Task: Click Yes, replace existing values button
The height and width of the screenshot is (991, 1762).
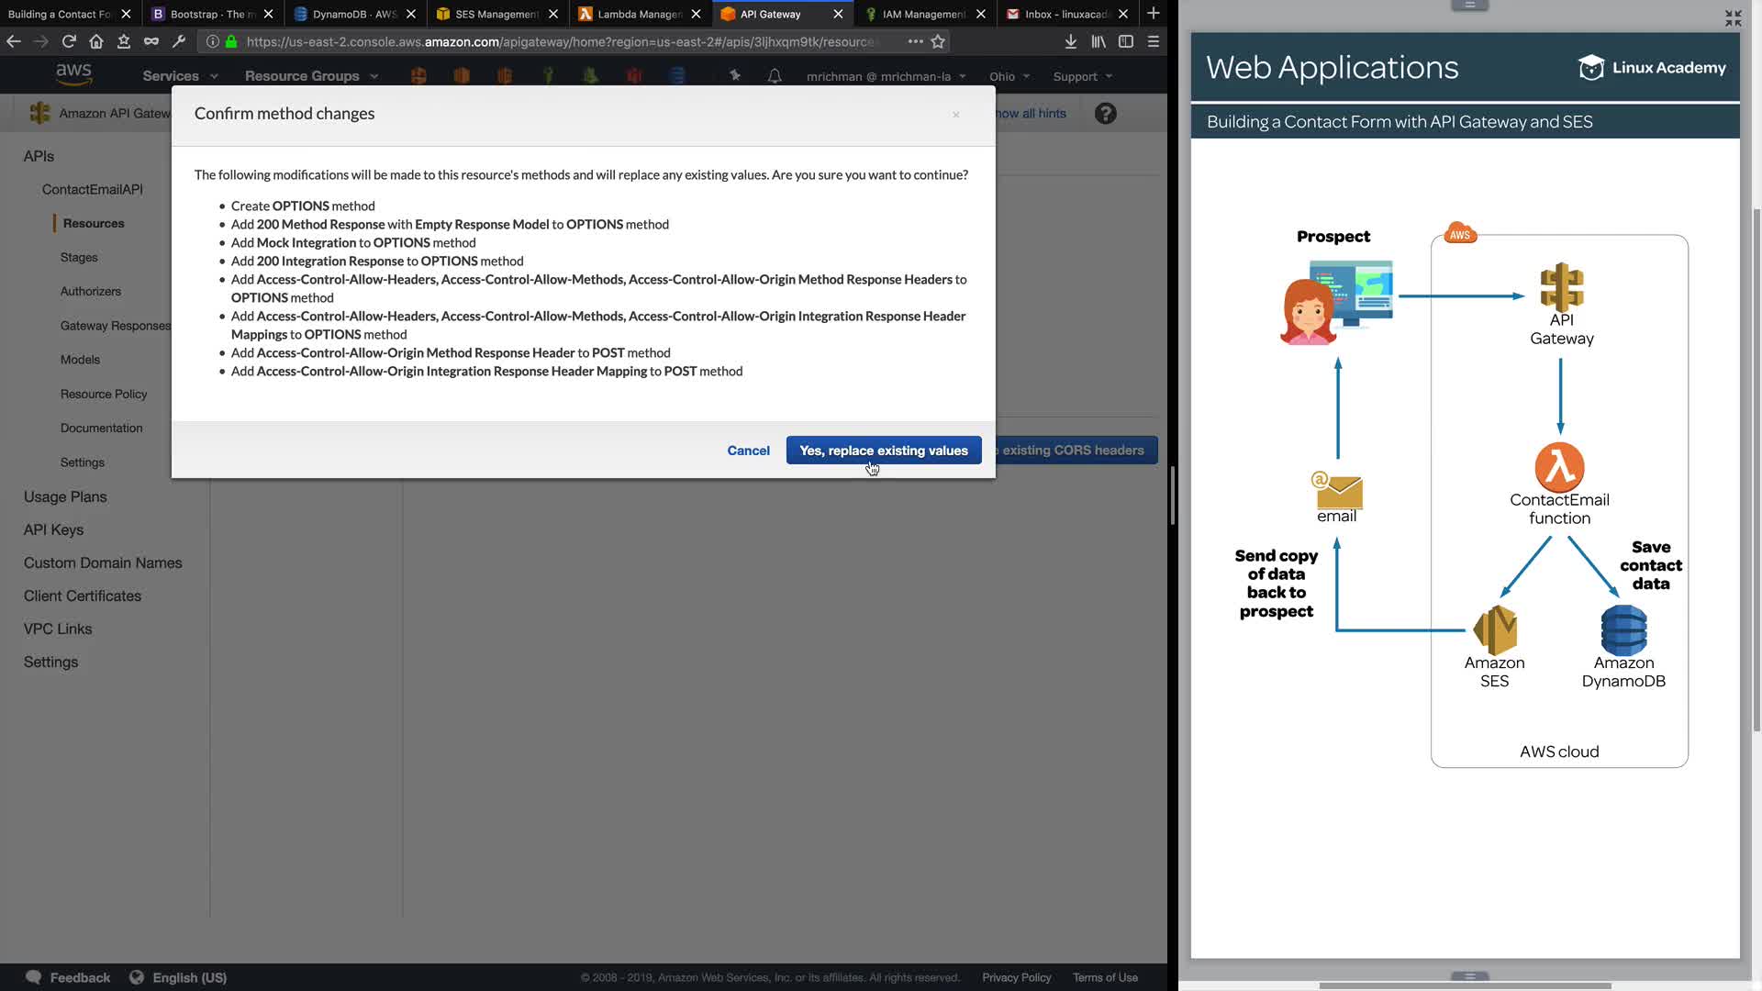Action: 883,451
